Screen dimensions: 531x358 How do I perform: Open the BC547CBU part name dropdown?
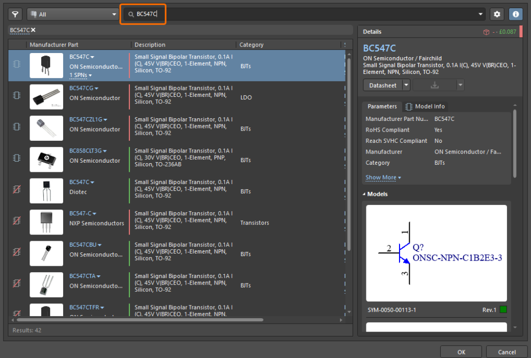pyautogui.click(x=99, y=245)
